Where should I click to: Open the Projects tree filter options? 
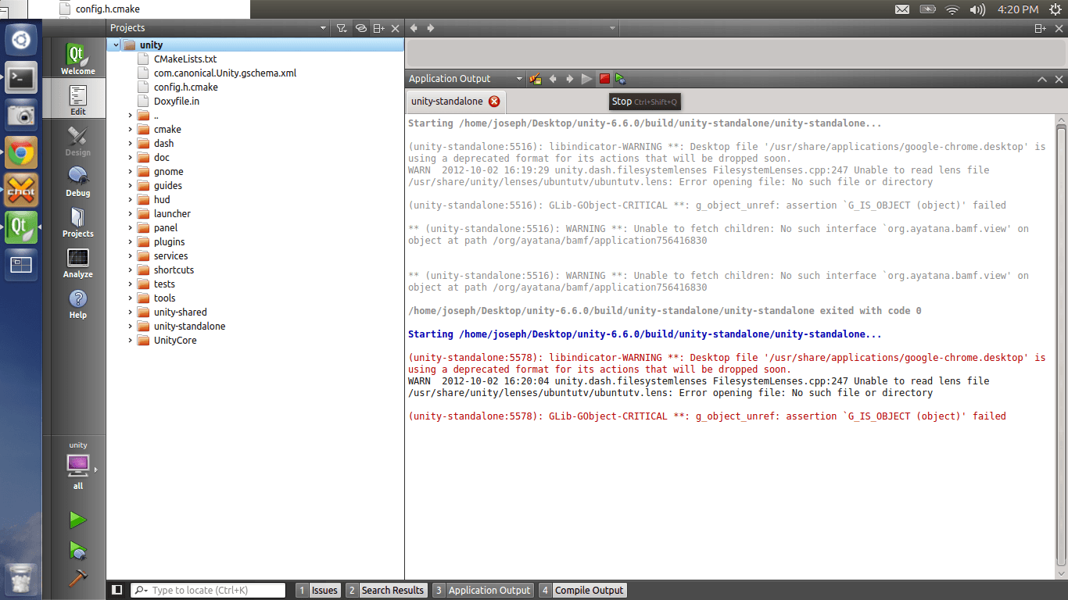[x=342, y=28]
